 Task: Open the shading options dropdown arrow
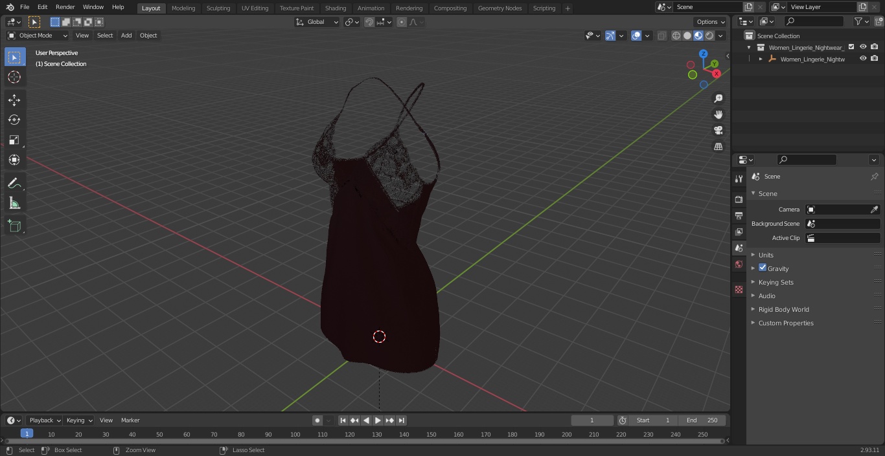tap(720, 36)
